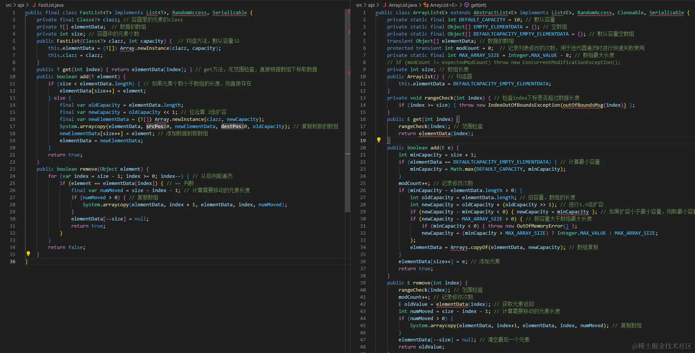Click 'ArrayList()' constructor on ArrayList.java line 10

coord(423,77)
